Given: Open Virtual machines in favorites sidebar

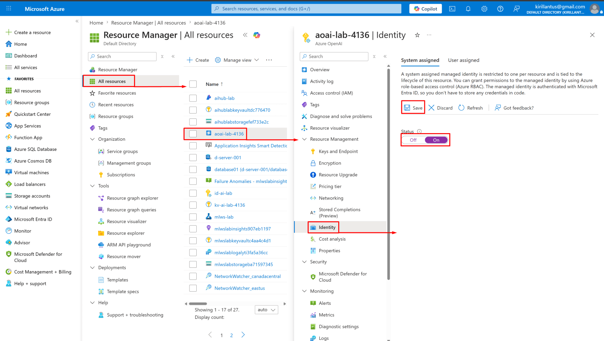Looking at the screenshot, I should pyautogui.click(x=31, y=173).
